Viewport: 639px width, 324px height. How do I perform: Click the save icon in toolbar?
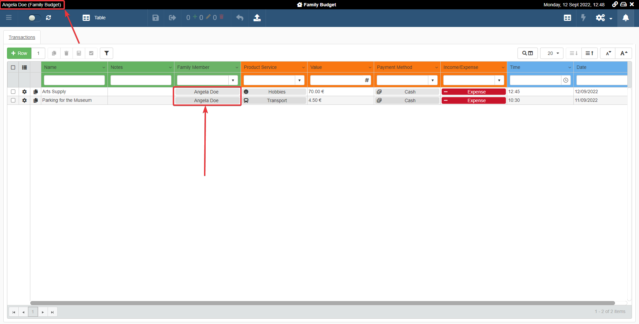pyautogui.click(x=155, y=18)
